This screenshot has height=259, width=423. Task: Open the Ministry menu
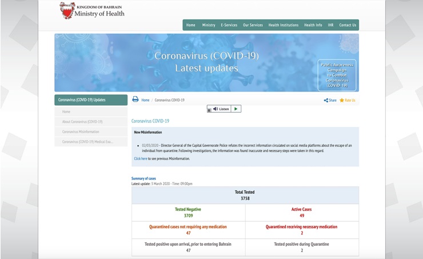click(x=209, y=25)
